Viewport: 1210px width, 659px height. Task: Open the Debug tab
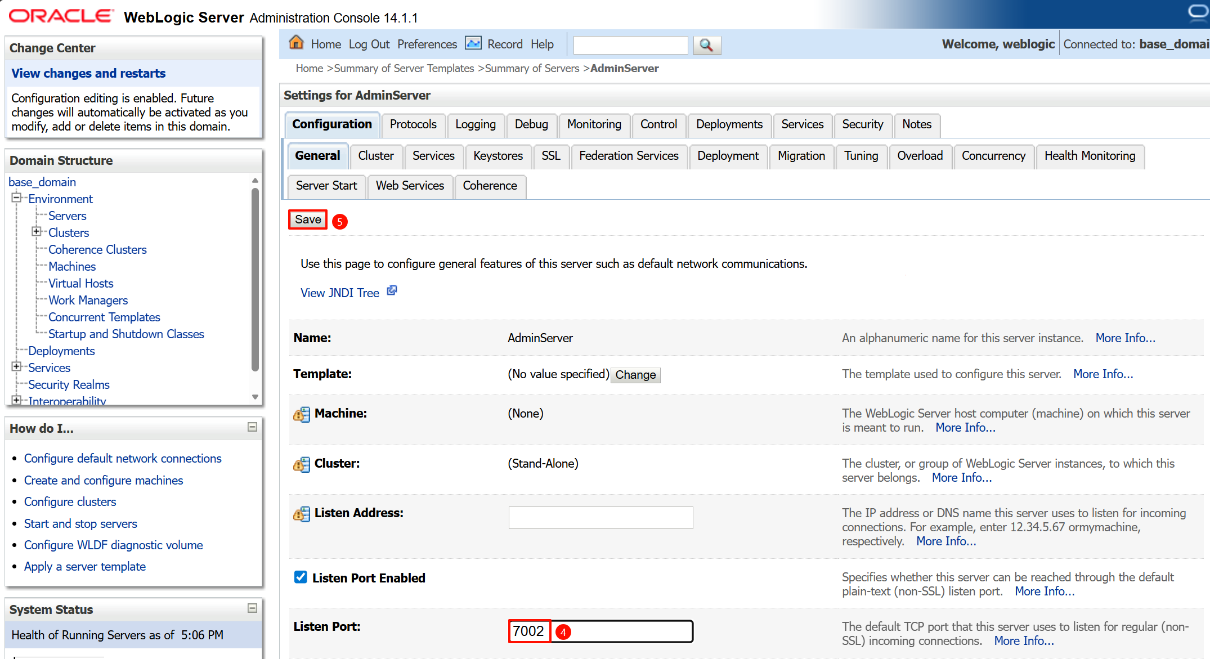[x=531, y=124]
